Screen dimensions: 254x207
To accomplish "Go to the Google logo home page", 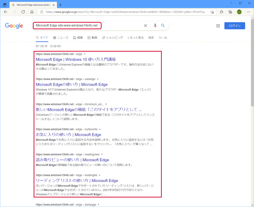I will (14, 26).
